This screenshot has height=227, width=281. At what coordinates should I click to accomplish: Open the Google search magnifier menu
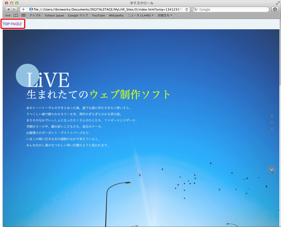click(x=196, y=10)
